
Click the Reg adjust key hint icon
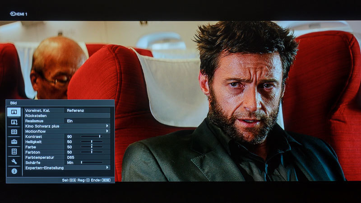(88, 180)
